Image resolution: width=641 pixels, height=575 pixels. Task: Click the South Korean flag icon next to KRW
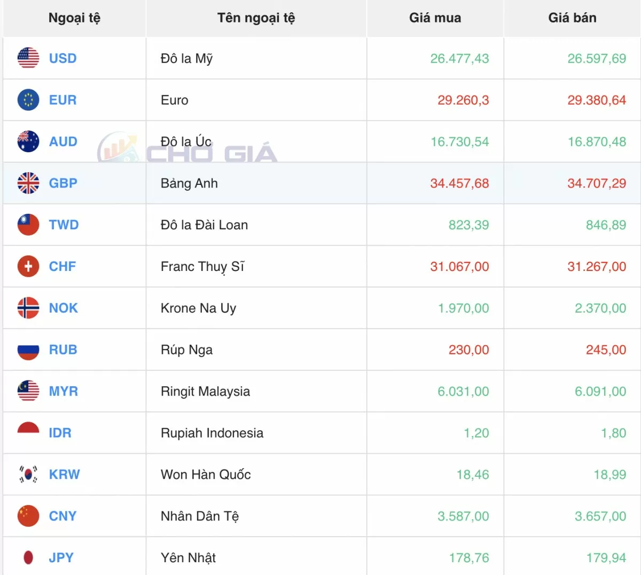point(28,474)
